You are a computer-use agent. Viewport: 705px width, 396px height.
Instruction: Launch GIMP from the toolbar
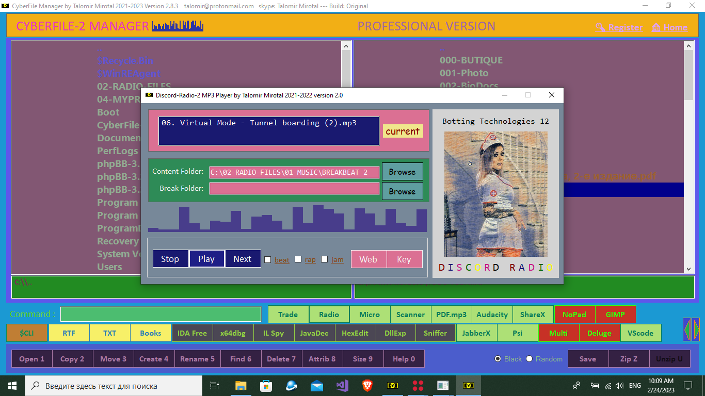(615, 315)
